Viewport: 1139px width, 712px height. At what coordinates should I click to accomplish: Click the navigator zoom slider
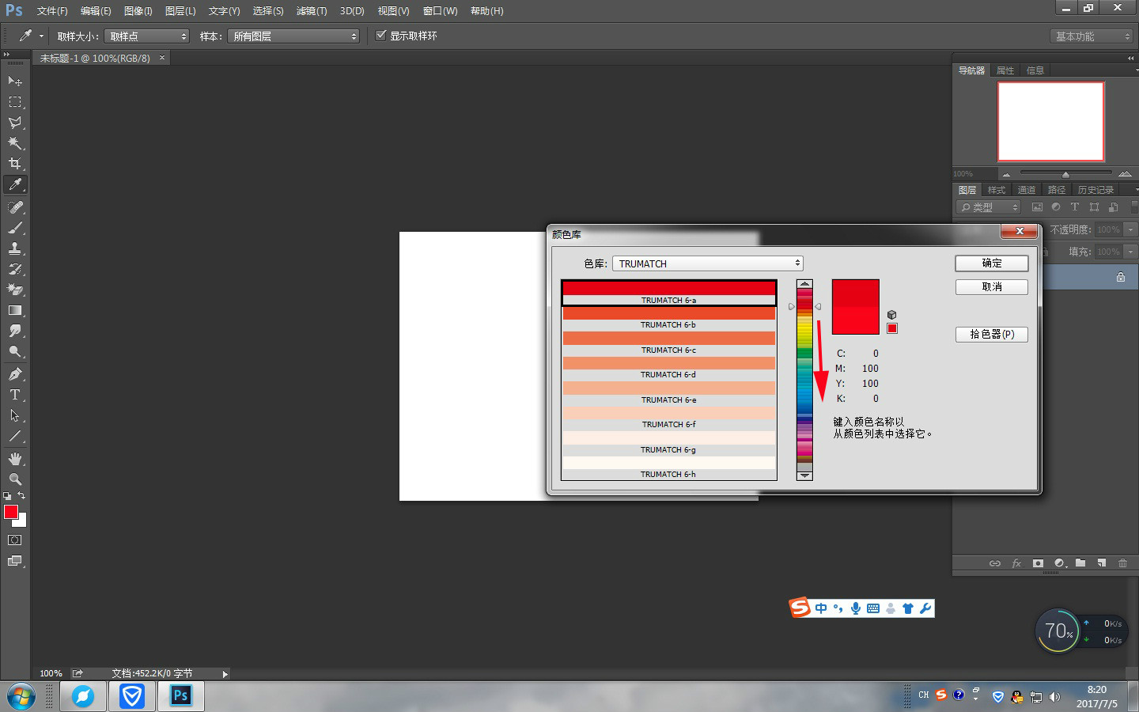point(1065,173)
